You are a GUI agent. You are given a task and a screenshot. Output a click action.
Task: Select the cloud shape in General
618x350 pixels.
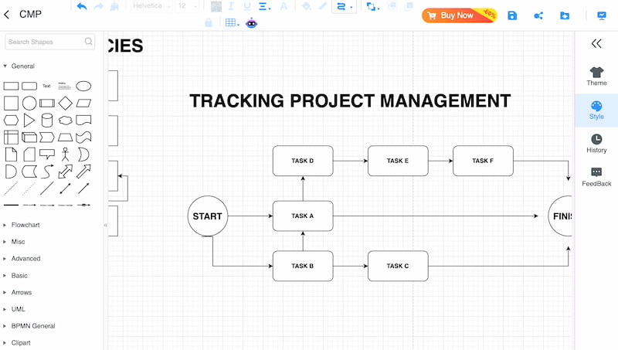point(66,121)
